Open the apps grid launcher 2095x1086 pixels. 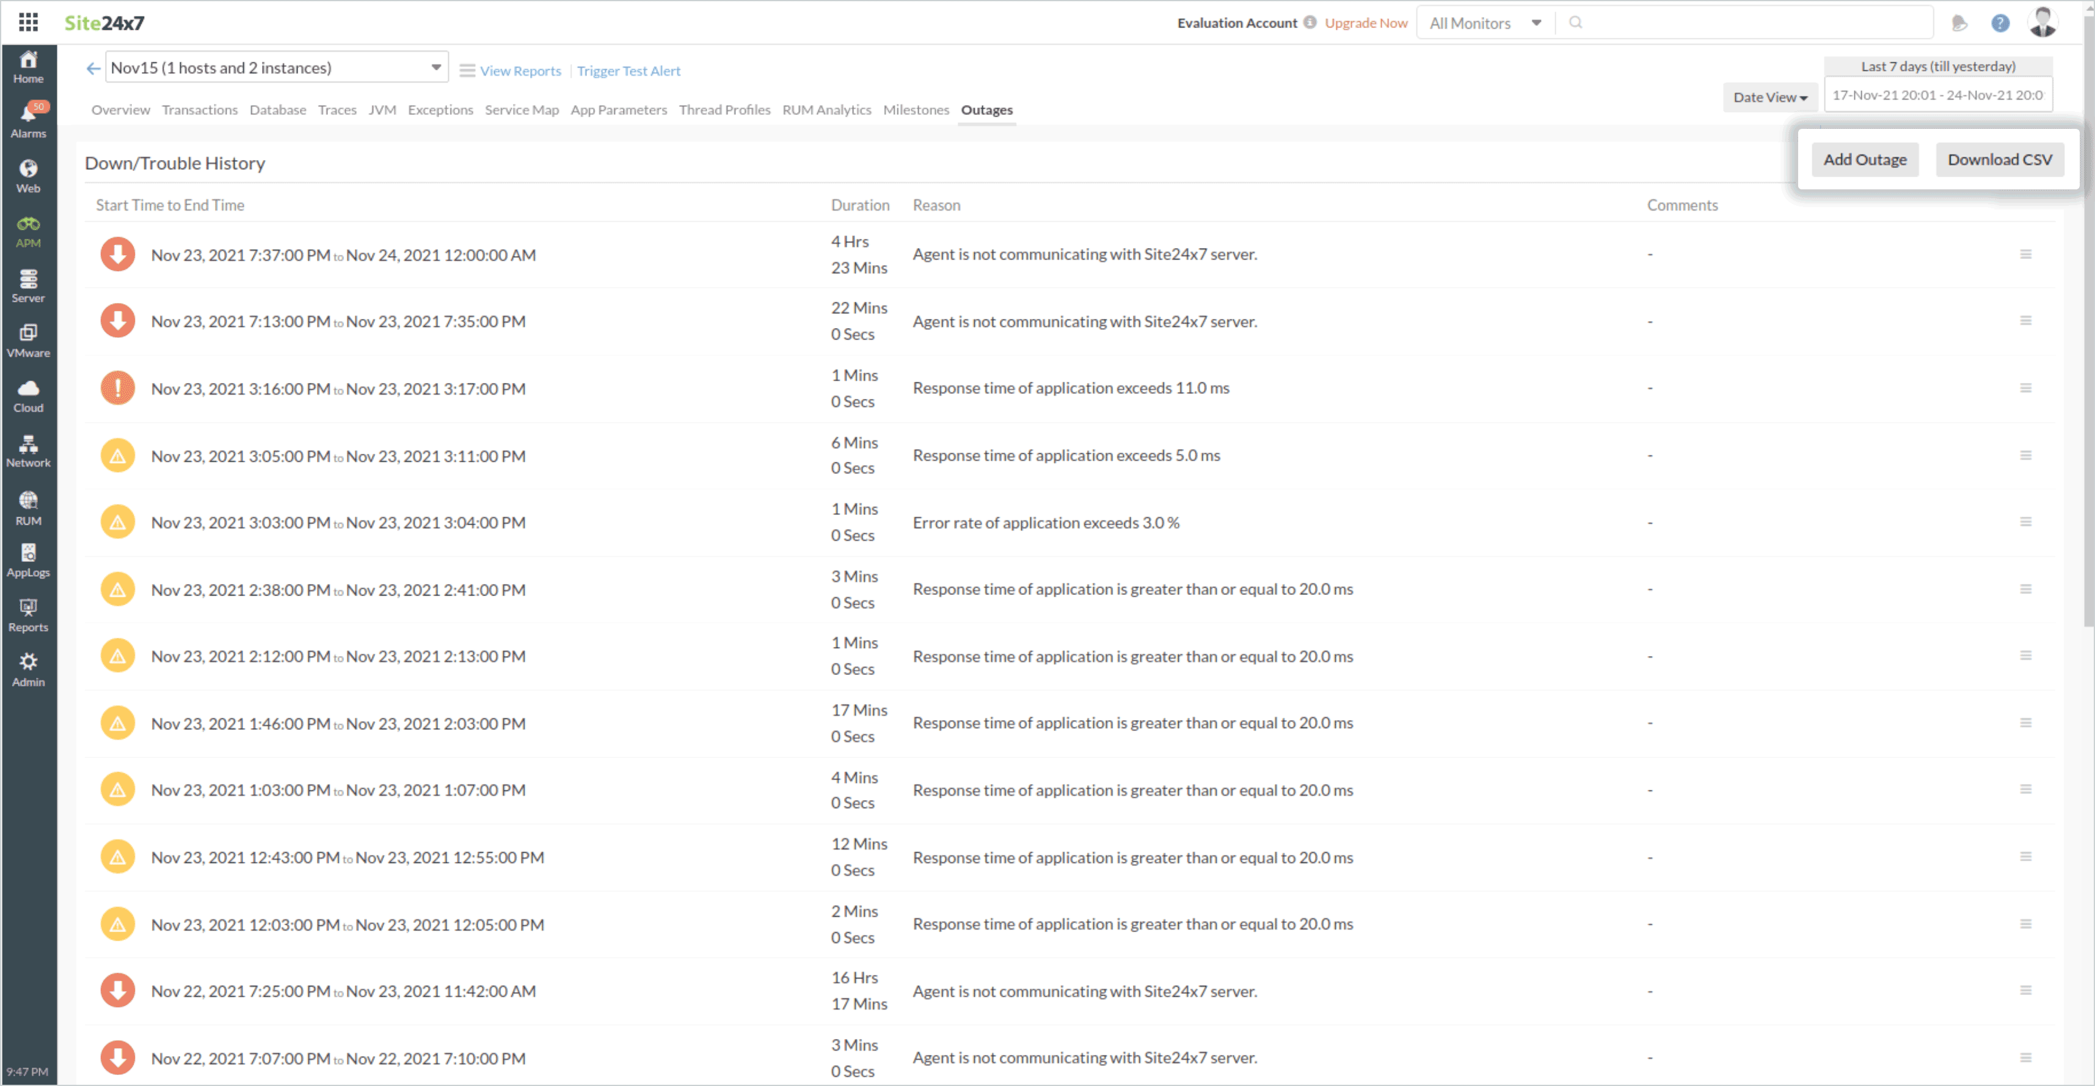pos(29,22)
